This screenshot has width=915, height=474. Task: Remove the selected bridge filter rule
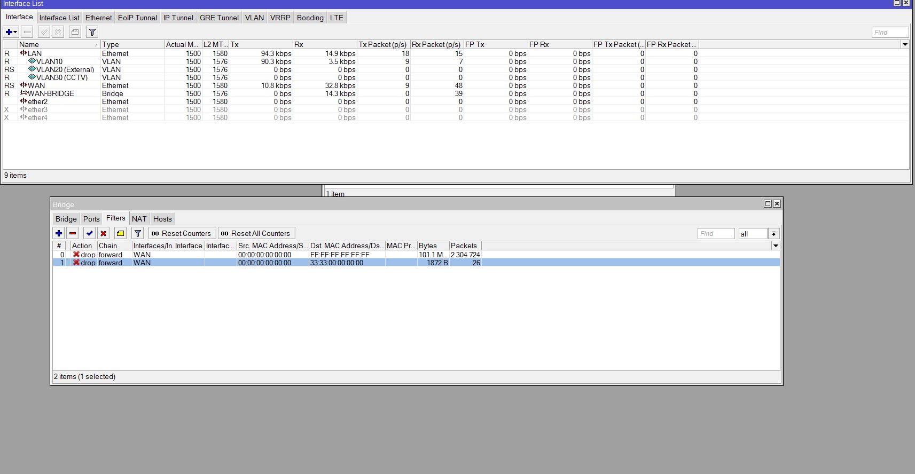pyautogui.click(x=73, y=233)
